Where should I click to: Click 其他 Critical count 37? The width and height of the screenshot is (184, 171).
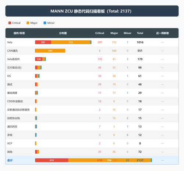click(100, 152)
